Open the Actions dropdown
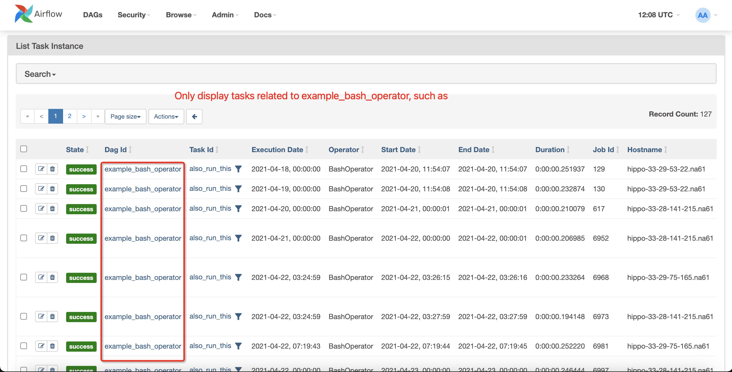Screen dimensions: 732x372 166,117
